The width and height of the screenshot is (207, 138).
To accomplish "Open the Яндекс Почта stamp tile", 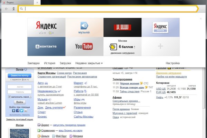I will tap(160, 27).
